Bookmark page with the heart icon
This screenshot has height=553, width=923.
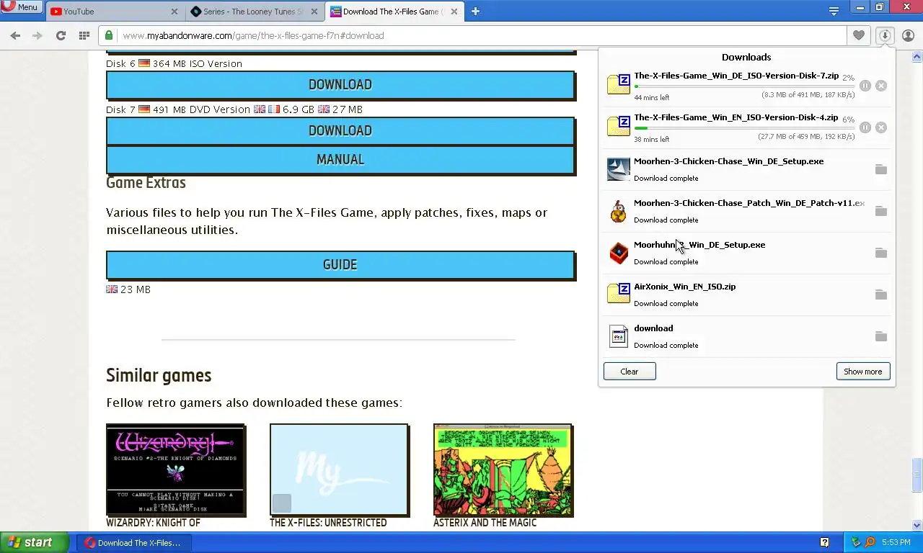coord(858,35)
